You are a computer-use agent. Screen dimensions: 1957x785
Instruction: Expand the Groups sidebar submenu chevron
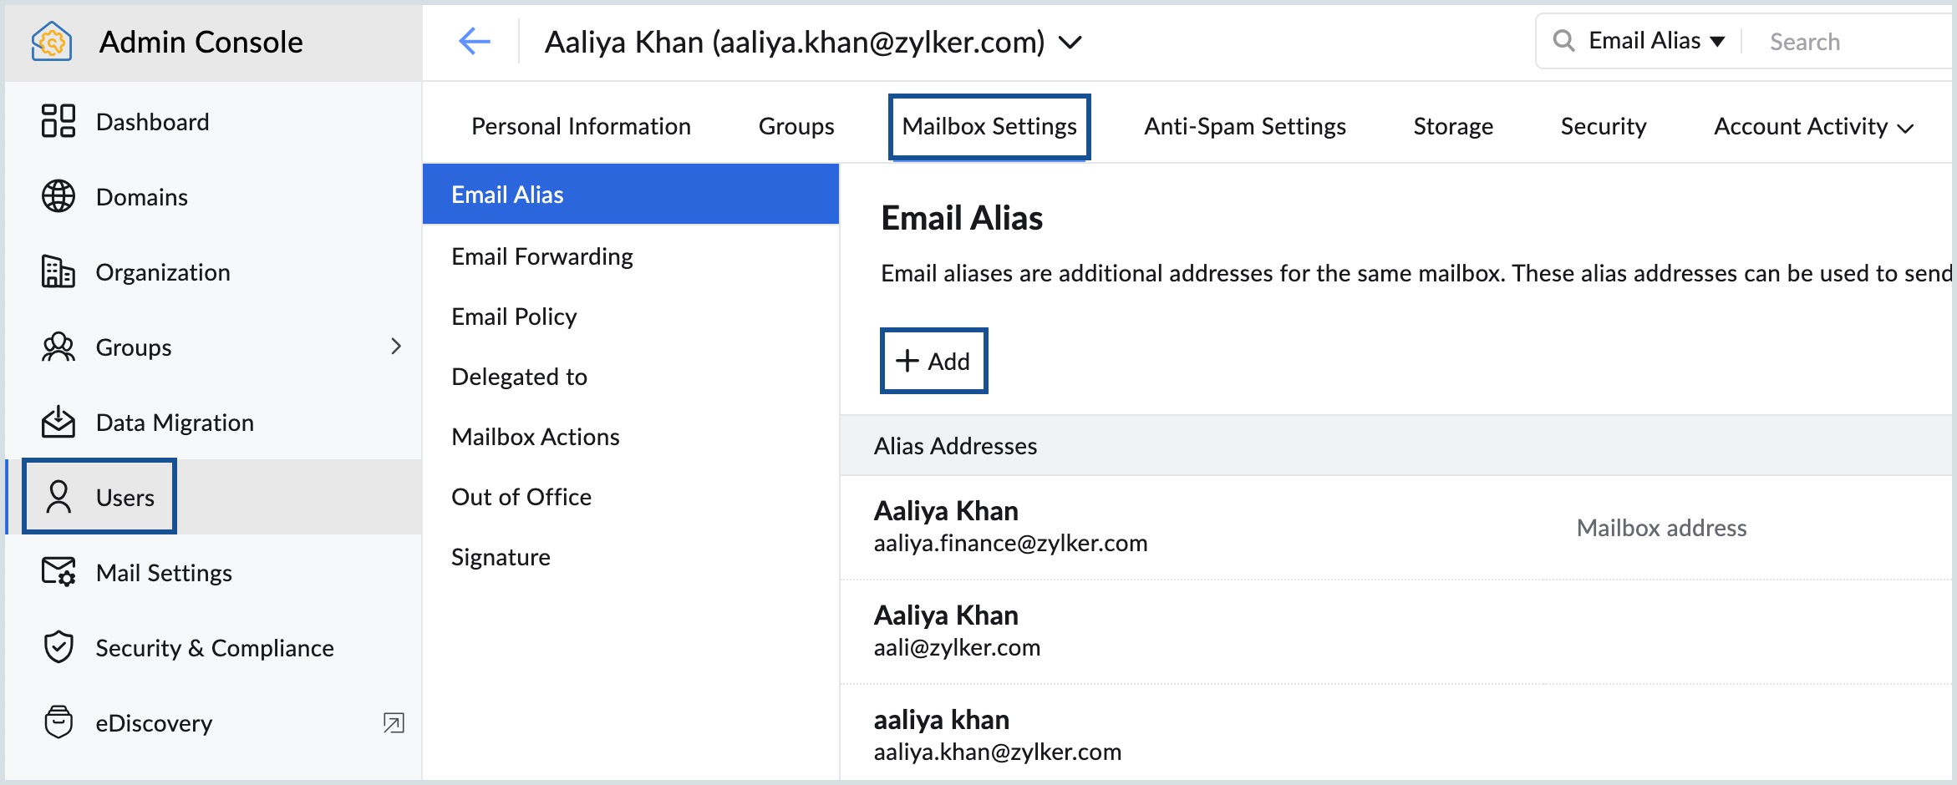396,346
